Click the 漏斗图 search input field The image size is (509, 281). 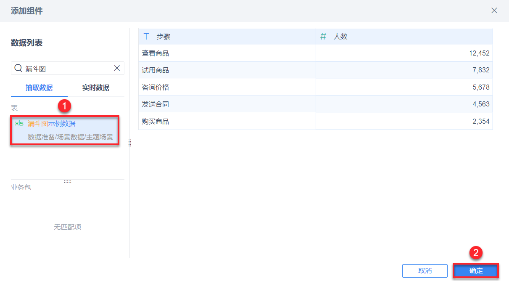click(68, 68)
